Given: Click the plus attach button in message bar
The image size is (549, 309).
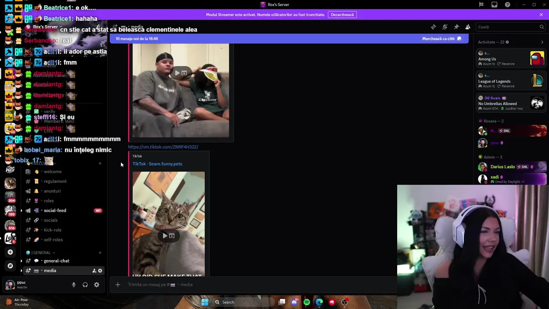Looking at the screenshot, I should [118, 285].
